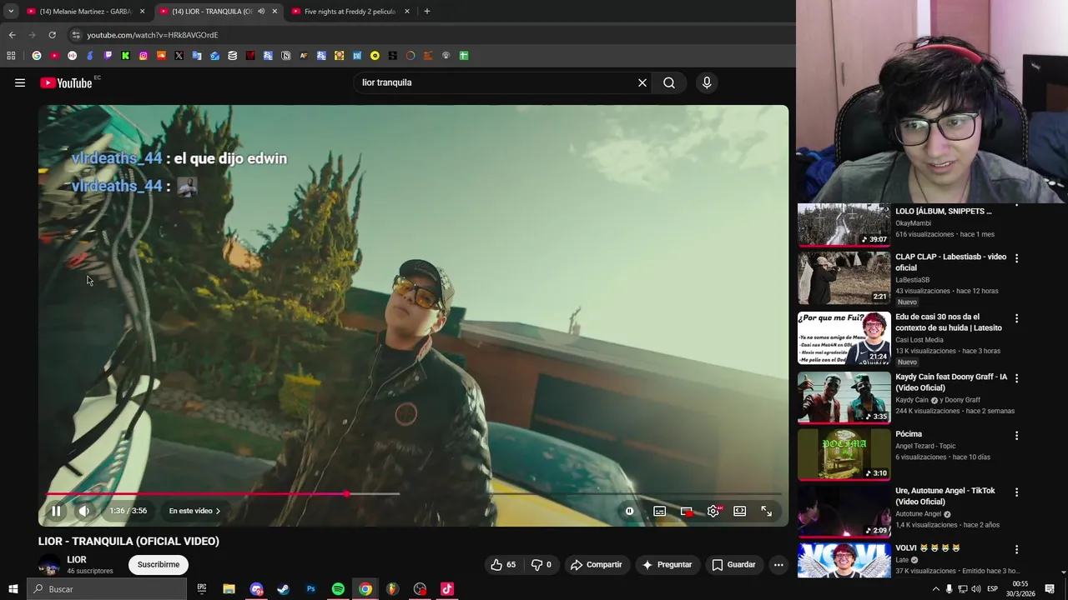Open options for 'Ure, Autotune Angel' video
The width and height of the screenshot is (1068, 600).
(x=1016, y=492)
